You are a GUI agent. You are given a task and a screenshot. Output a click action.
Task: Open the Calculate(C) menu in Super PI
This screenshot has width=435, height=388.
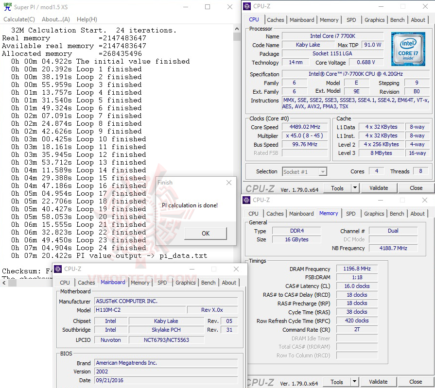pyautogui.click(x=19, y=19)
